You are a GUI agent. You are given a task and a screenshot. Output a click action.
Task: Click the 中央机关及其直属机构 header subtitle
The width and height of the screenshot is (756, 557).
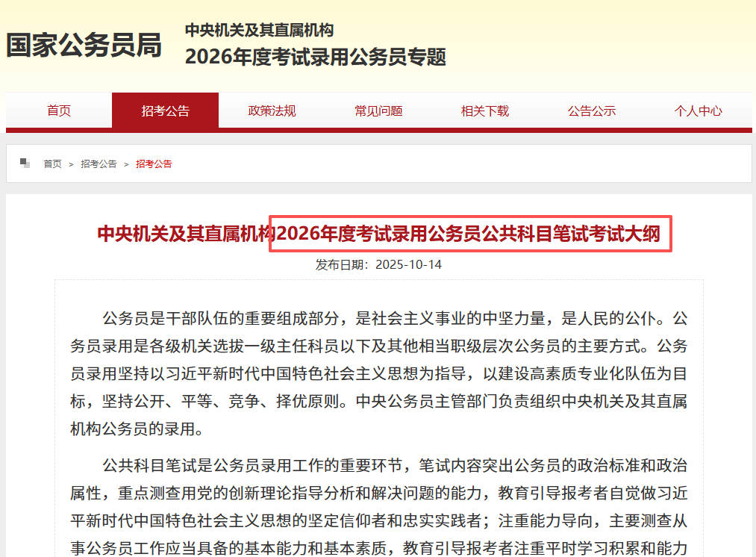click(x=259, y=31)
